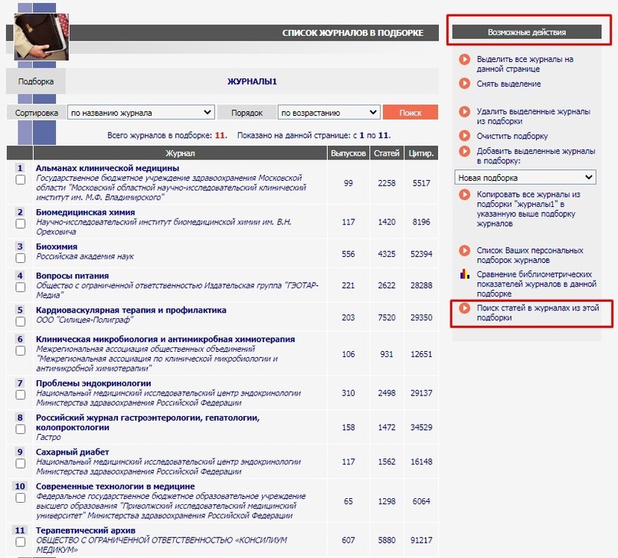Check box for Российский журнал гастроэнтерологии
The width and height of the screenshot is (618, 558).
click(21, 429)
